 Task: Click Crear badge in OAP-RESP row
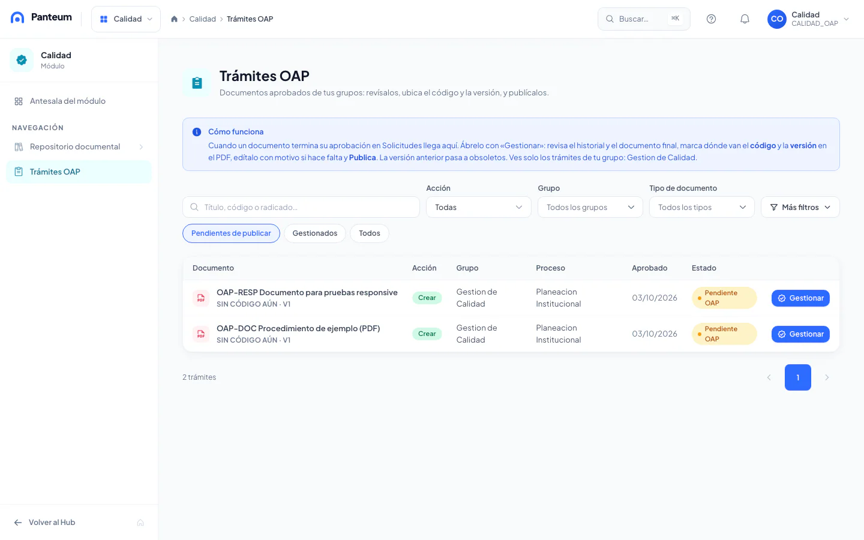tap(427, 298)
